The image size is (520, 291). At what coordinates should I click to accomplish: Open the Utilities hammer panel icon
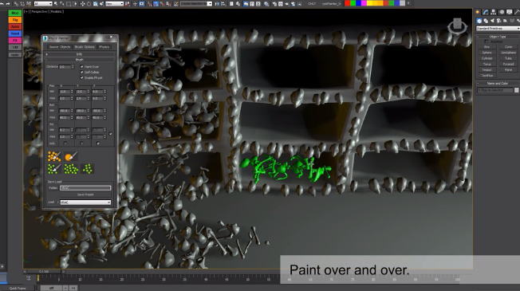[517, 12]
